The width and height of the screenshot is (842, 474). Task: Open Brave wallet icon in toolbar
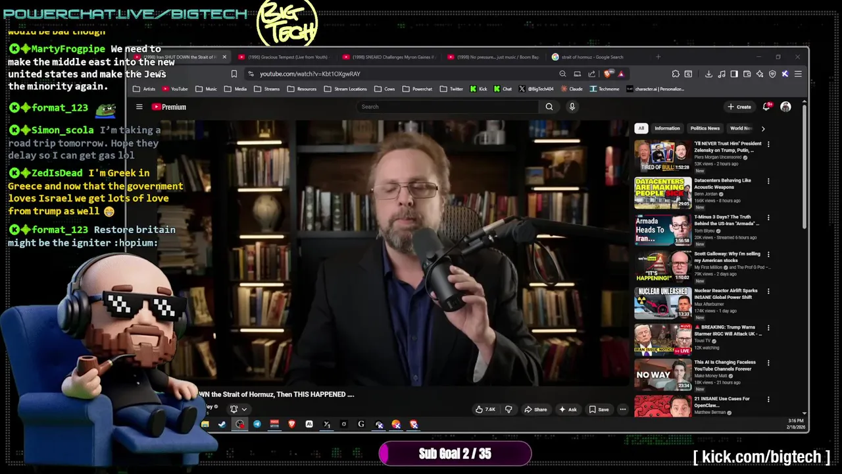747,74
